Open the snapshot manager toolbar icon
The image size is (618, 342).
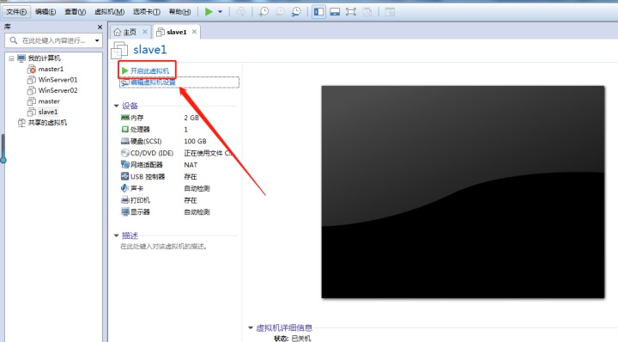296,12
